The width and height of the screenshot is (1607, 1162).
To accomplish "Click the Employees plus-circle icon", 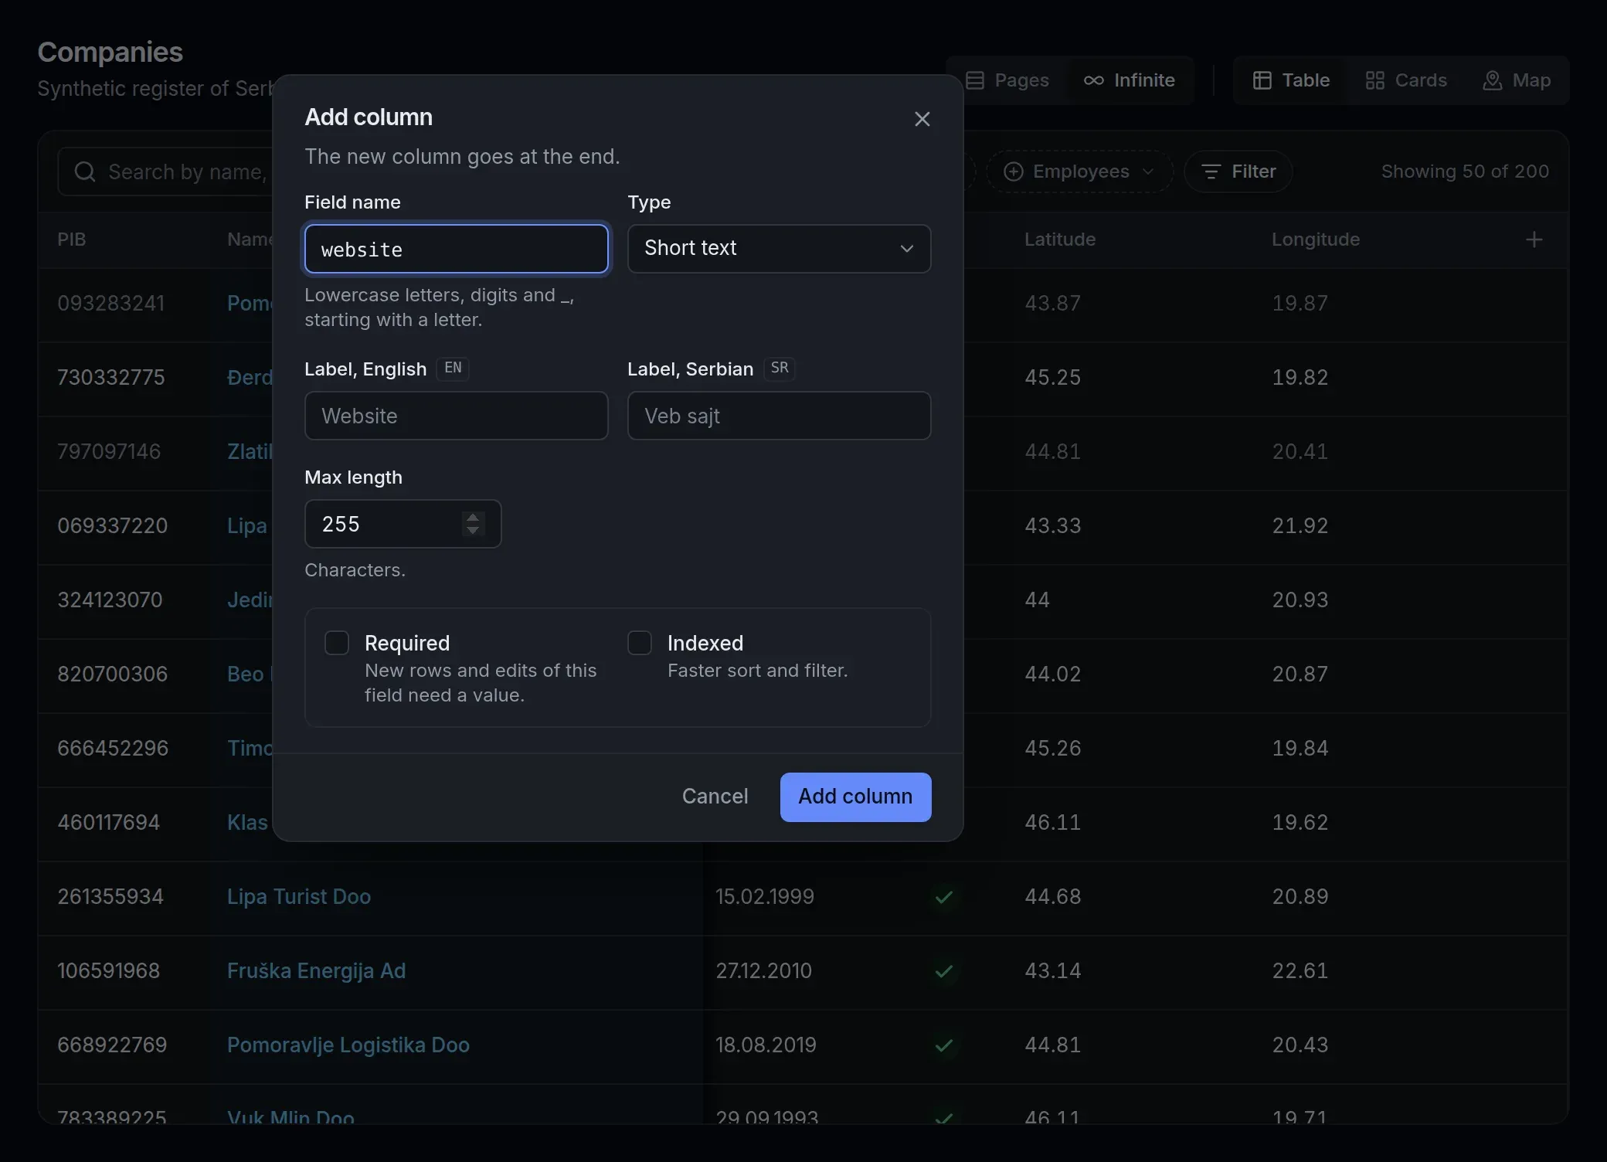I will (x=1013, y=172).
